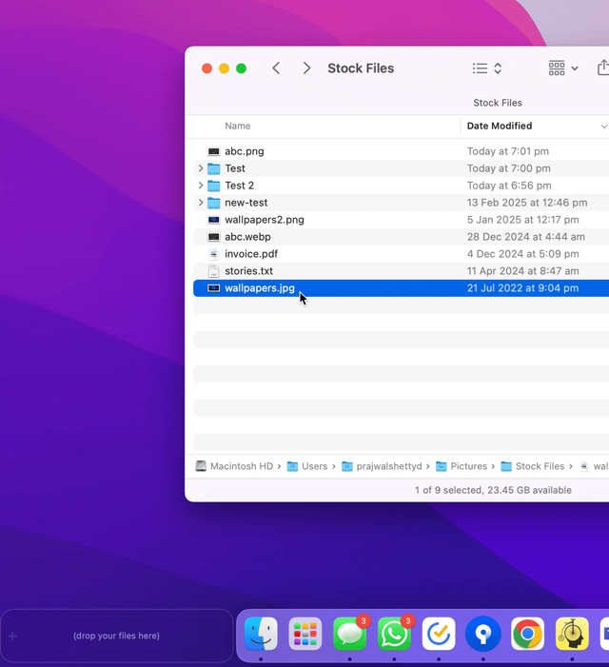Select stories.txt file name
The width and height of the screenshot is (609, 667).
click(x=248, y=271)
